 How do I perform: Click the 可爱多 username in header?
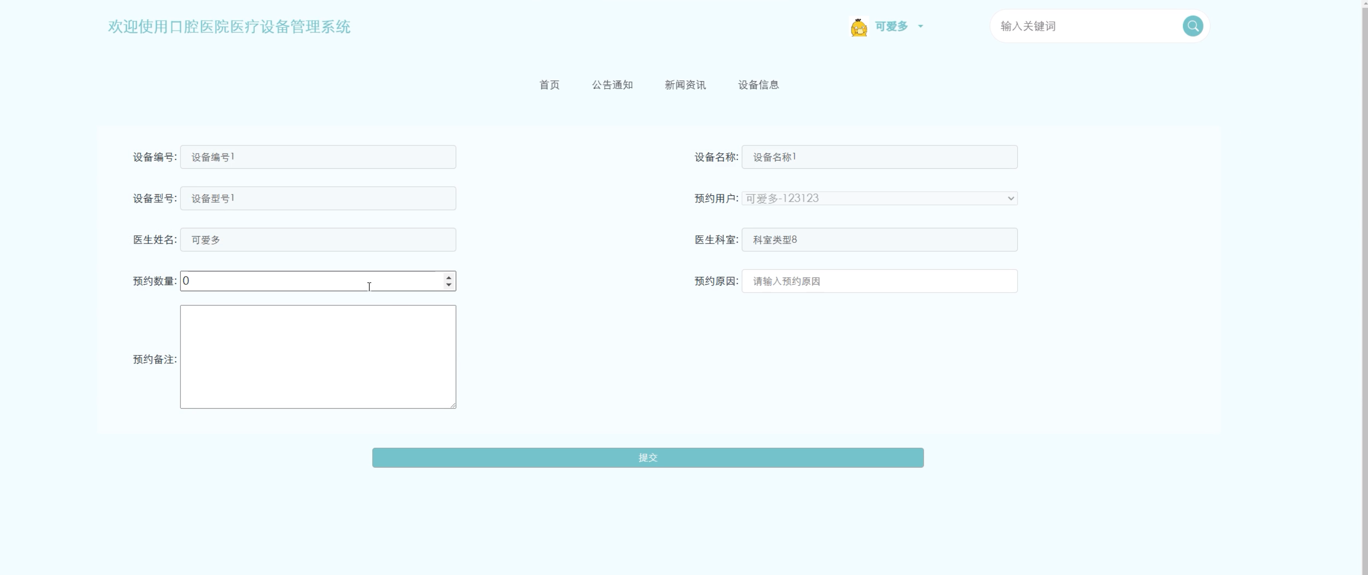[x=891, y=26]
